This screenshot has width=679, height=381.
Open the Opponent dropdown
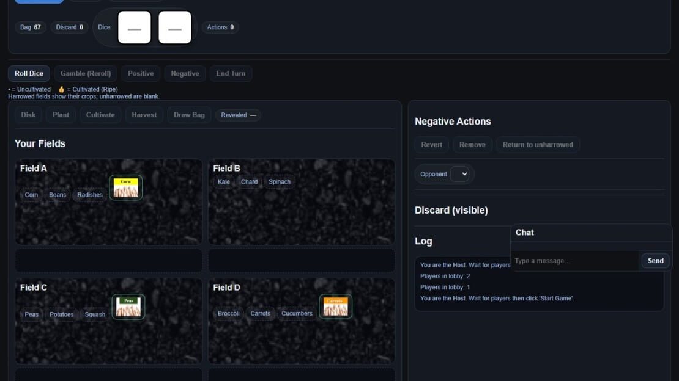(x=459, y=174)
